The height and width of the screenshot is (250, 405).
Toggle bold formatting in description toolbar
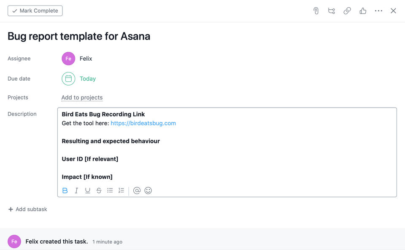[65, 191]
